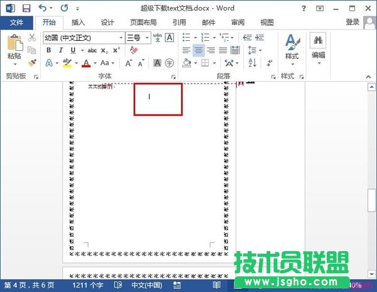
Task: Cut selection with the scissors icon
Action: 32,38
